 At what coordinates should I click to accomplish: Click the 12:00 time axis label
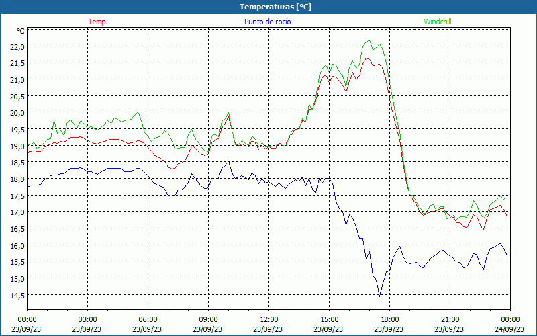(x=269, y=320)
